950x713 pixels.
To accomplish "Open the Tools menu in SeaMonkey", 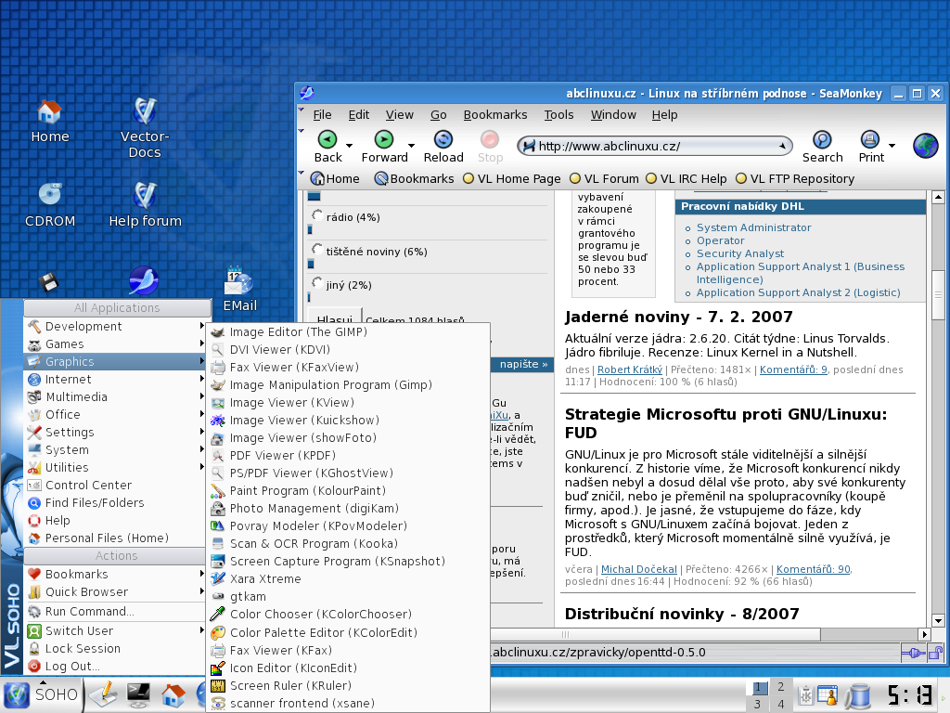I will click(558, 114).
